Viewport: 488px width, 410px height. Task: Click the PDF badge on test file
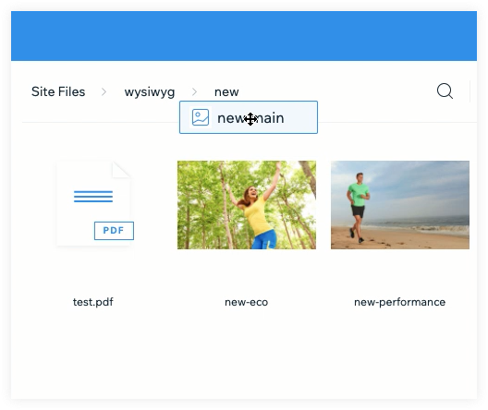click(x=114, y=231)
